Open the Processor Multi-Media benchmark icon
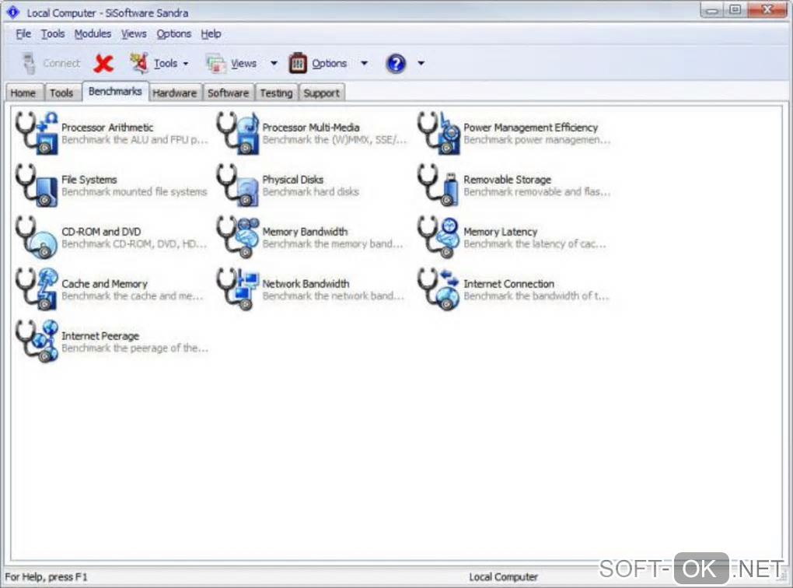This screenshot has height=588, width=793. point(238,133)
